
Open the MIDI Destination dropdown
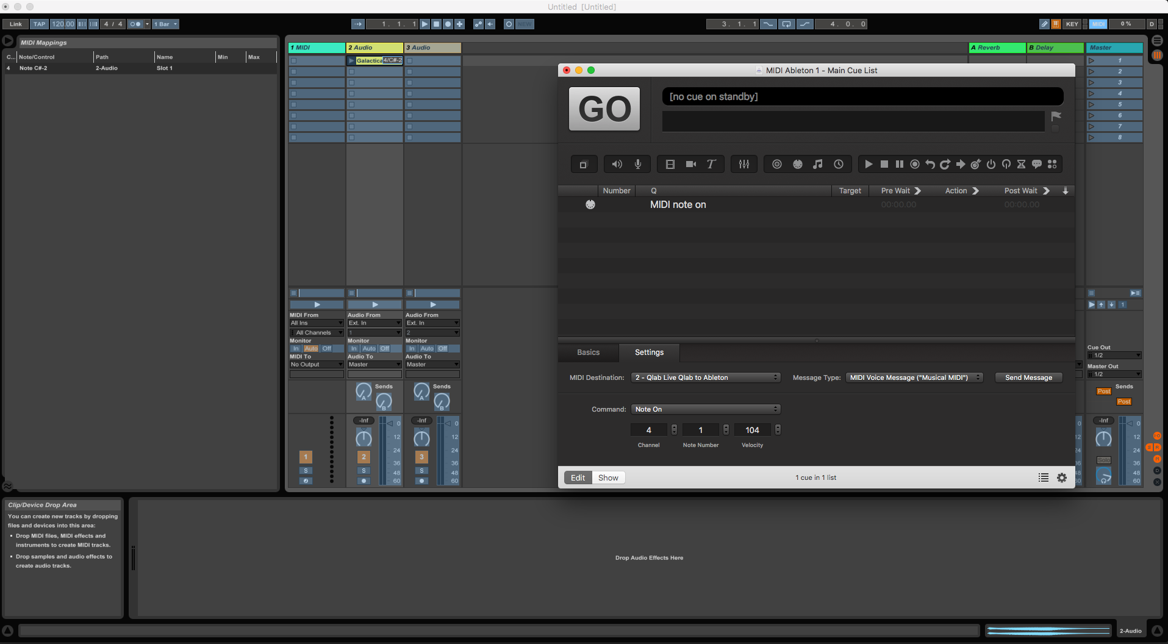pyautogui.click(x=706, y=377)
